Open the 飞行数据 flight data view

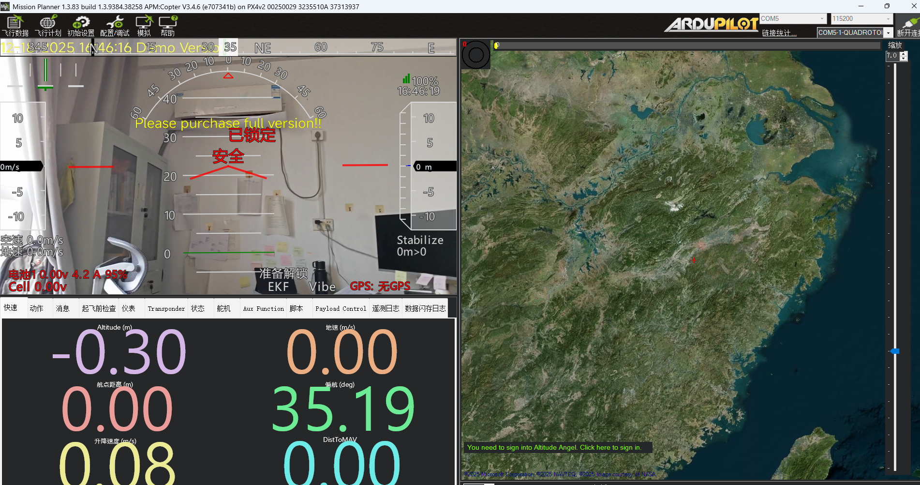(x=15, y=26)
